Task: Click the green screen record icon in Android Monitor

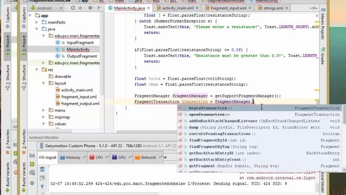Action: 32,164
